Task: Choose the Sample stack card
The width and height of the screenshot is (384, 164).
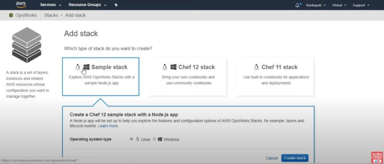Action: click(x=101, y=76)
